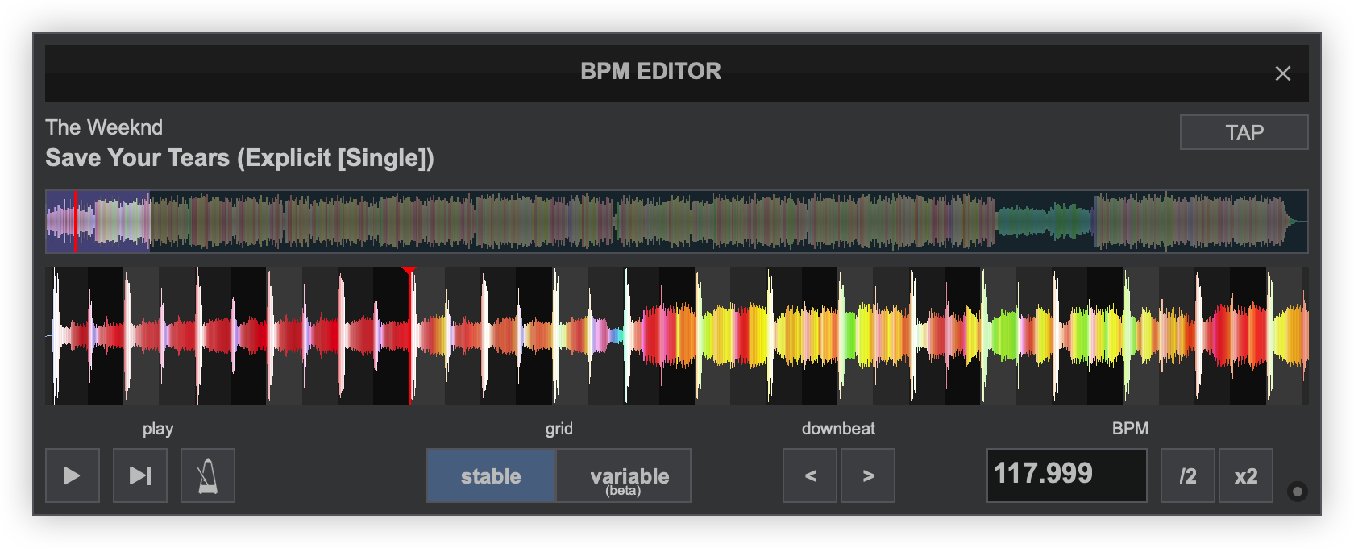The width and height of the screenshot is (1354, 548).
Task: Click the BPM value field 117.999
Action: pos(1066,475)
